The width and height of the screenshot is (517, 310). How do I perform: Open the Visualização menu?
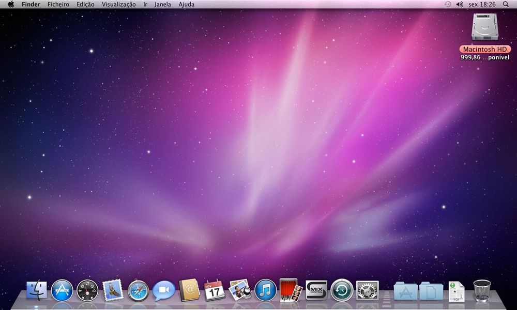[x=119, y=4]
